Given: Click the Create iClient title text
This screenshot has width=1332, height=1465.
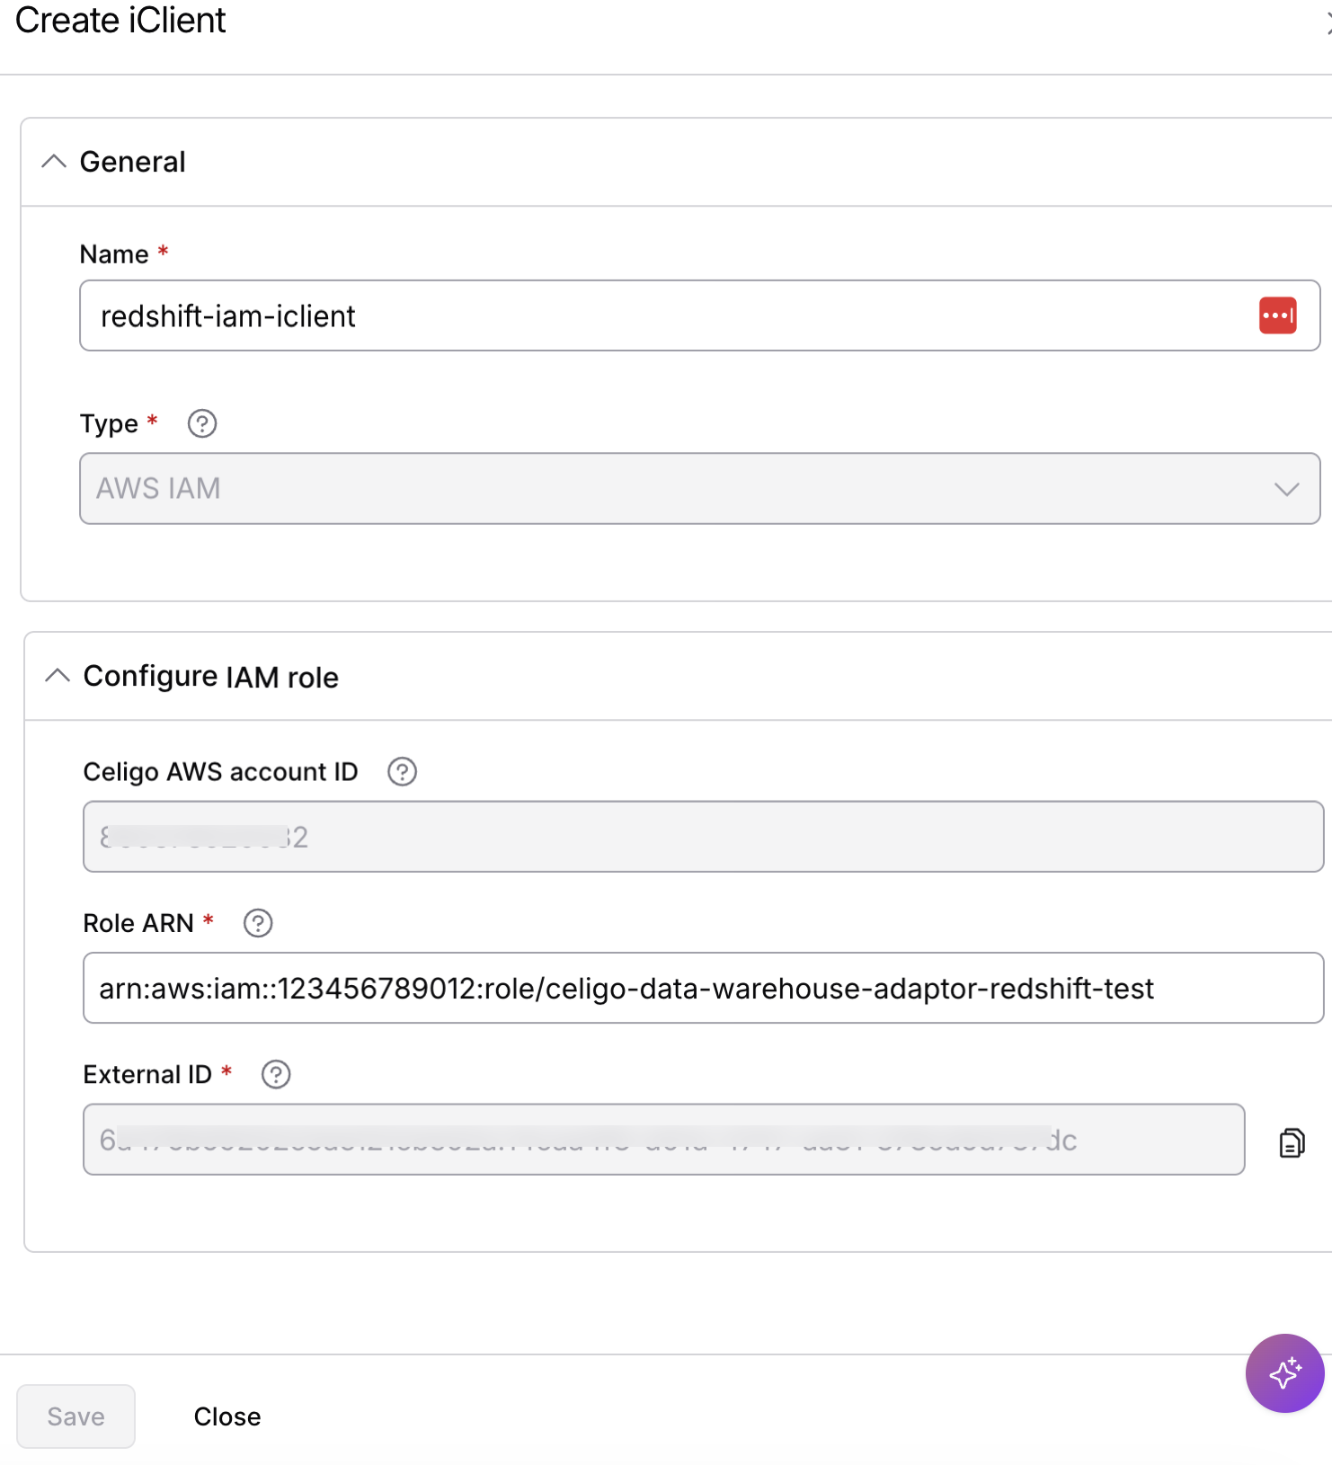Looking at the screenshot, I should [x=120, y=21].
